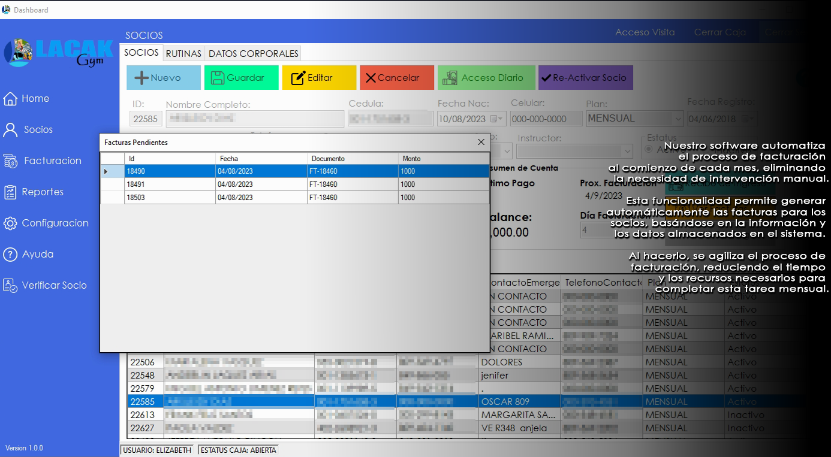Switch to DATOS CORPORALES tab
The image size is (831, 457).
(253, 53)
